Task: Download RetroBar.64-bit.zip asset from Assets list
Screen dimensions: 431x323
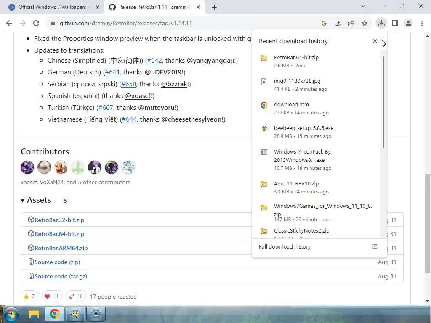Action: (59, 234)
